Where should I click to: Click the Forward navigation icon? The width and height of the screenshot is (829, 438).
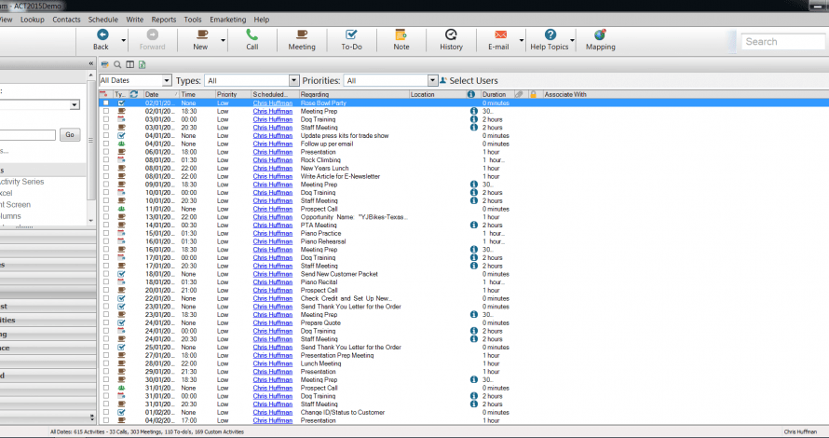152,34
